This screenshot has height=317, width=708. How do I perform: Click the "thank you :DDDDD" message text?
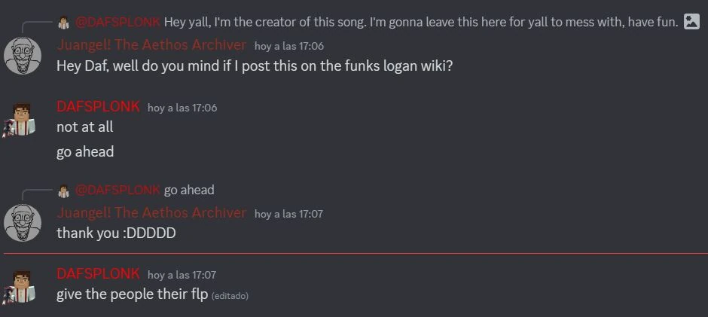[116, 233]
